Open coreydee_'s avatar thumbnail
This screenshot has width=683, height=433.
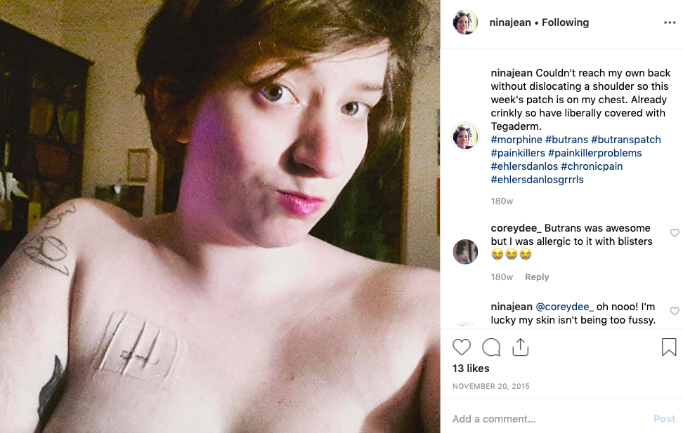[x=465, y=251]
